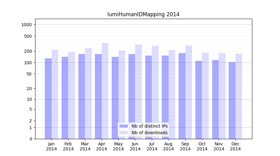Select the Dec 2014 downloads bar
The height and width of the screenshot is (156, 280).
239,96
